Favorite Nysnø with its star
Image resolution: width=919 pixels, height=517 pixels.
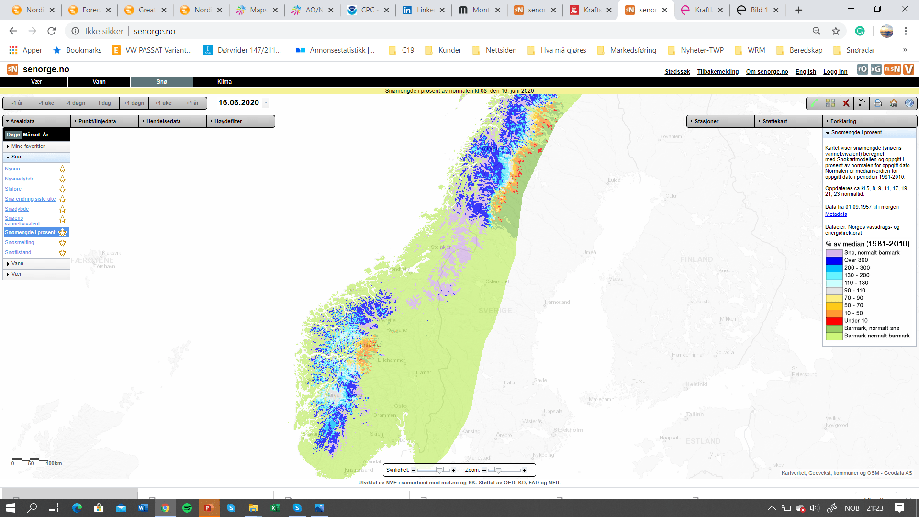click(62, 169)
